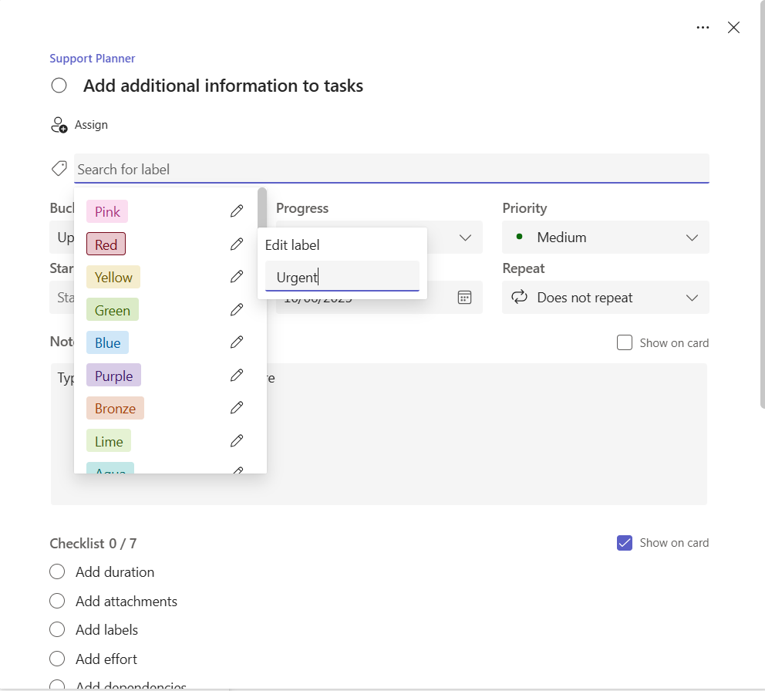This screenshot has height=691, width=765.
Task: Click the pencil icon beside the Yellow label
Action: [237, 276]
